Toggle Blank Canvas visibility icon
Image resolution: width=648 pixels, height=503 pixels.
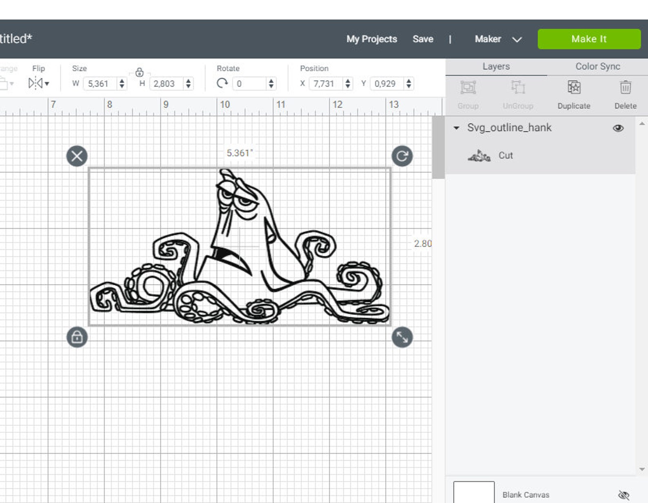tap(624, 495)
